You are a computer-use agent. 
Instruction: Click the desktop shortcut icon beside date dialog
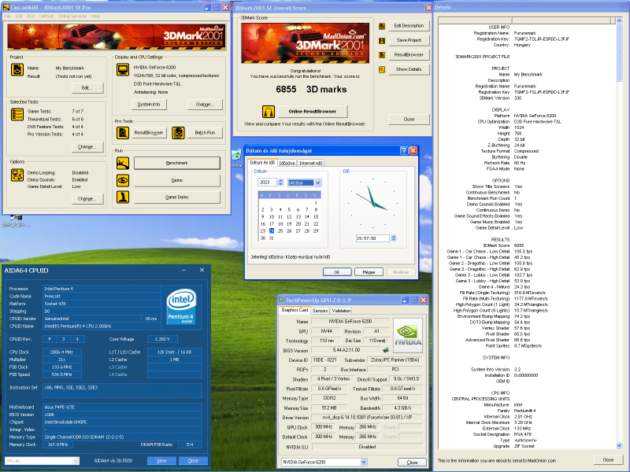237,155
